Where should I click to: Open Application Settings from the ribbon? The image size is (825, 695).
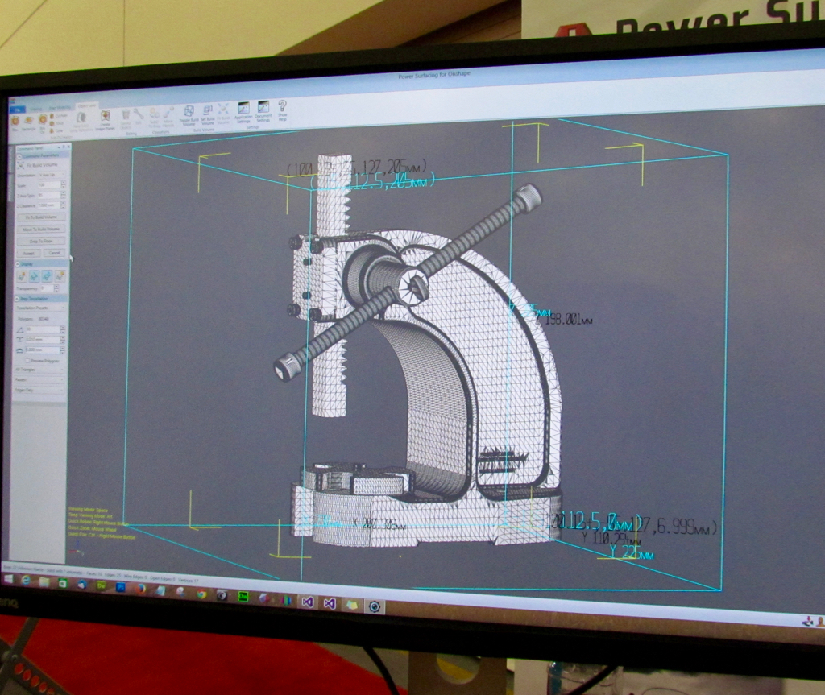point(243,109)
